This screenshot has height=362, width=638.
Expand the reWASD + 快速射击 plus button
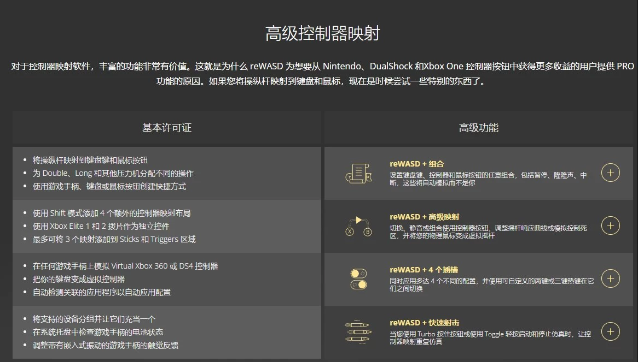(x=610, y=331)
